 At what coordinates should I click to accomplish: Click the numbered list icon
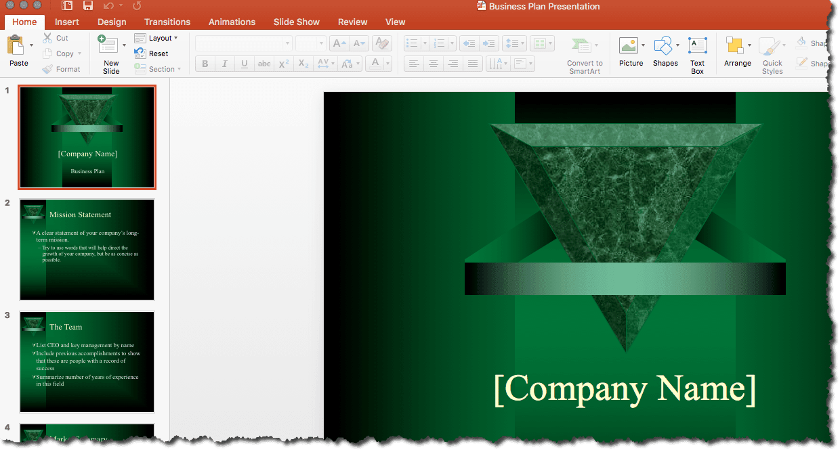(x=440, y=44)
